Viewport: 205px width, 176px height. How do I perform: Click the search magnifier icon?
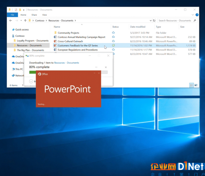[x=195, y=21]
